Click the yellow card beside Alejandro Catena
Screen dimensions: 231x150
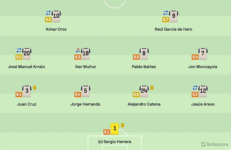(152, 88)
